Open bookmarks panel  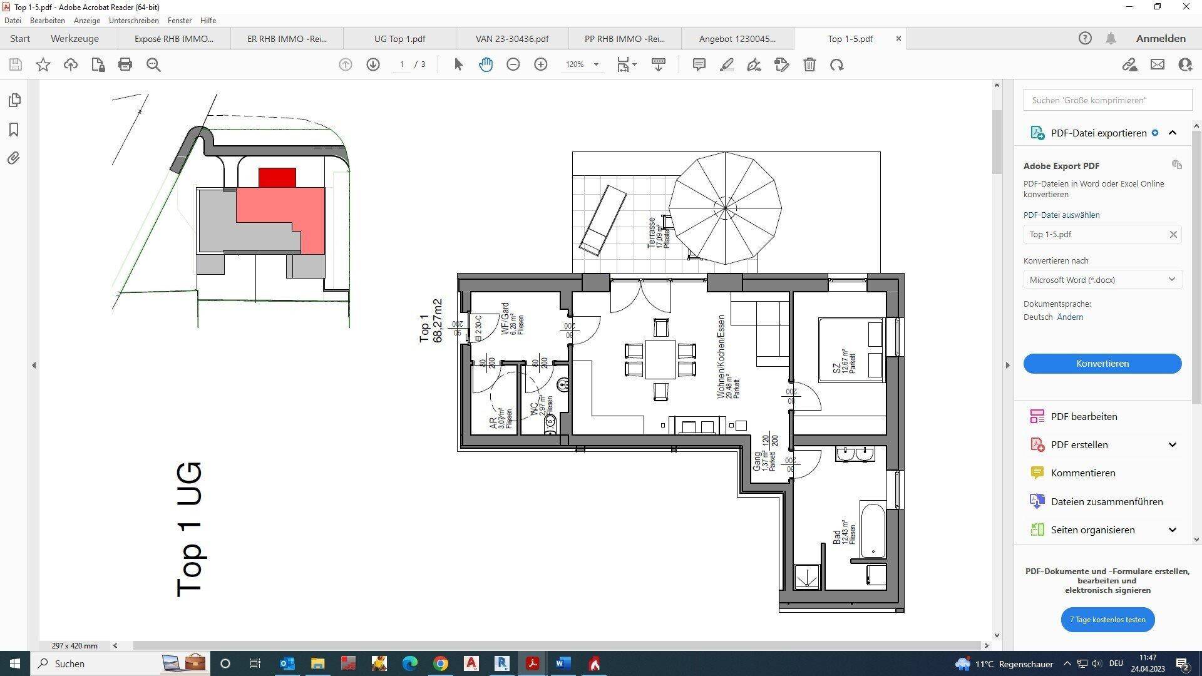tap(14, 130)
